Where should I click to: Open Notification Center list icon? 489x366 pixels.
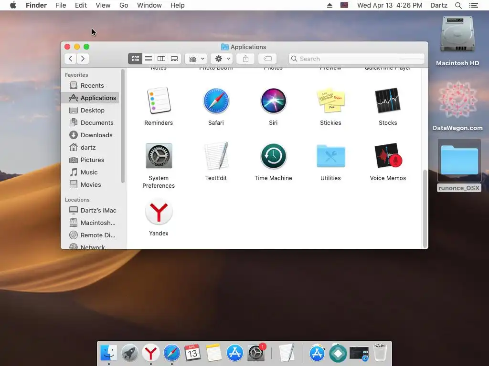[473, 5]
